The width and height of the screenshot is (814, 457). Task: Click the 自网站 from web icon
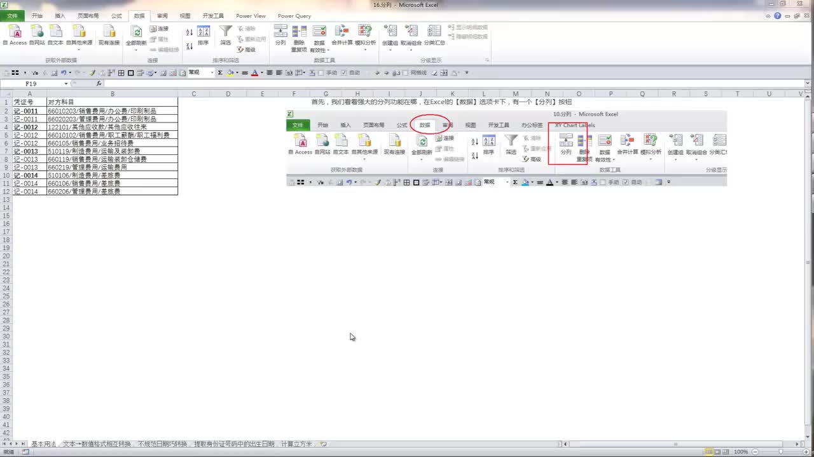point(37,36)
